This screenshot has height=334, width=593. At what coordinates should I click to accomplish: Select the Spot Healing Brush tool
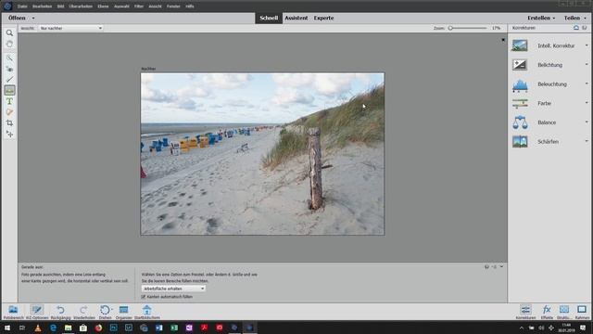(9, 112)
